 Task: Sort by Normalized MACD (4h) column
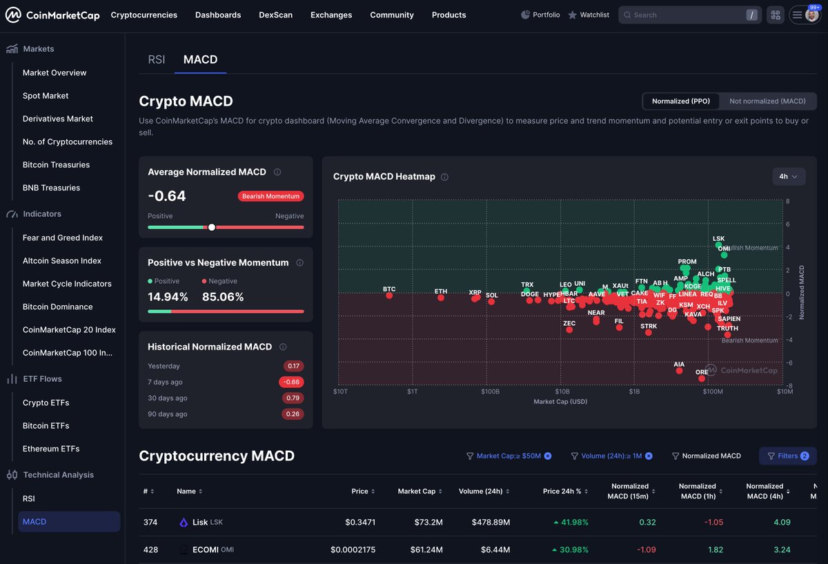pyautogui.click(x=767, y=491)
